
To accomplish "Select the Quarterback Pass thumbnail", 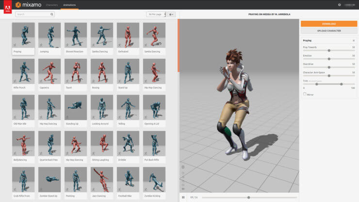I will tap(49, 144).
